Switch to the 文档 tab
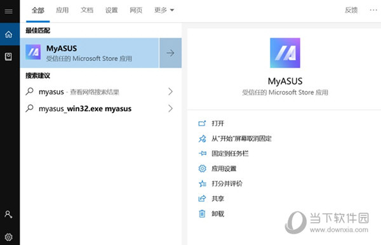Viewport: 381px width, 245px height. pyautogui.click(x=87, y=10)
